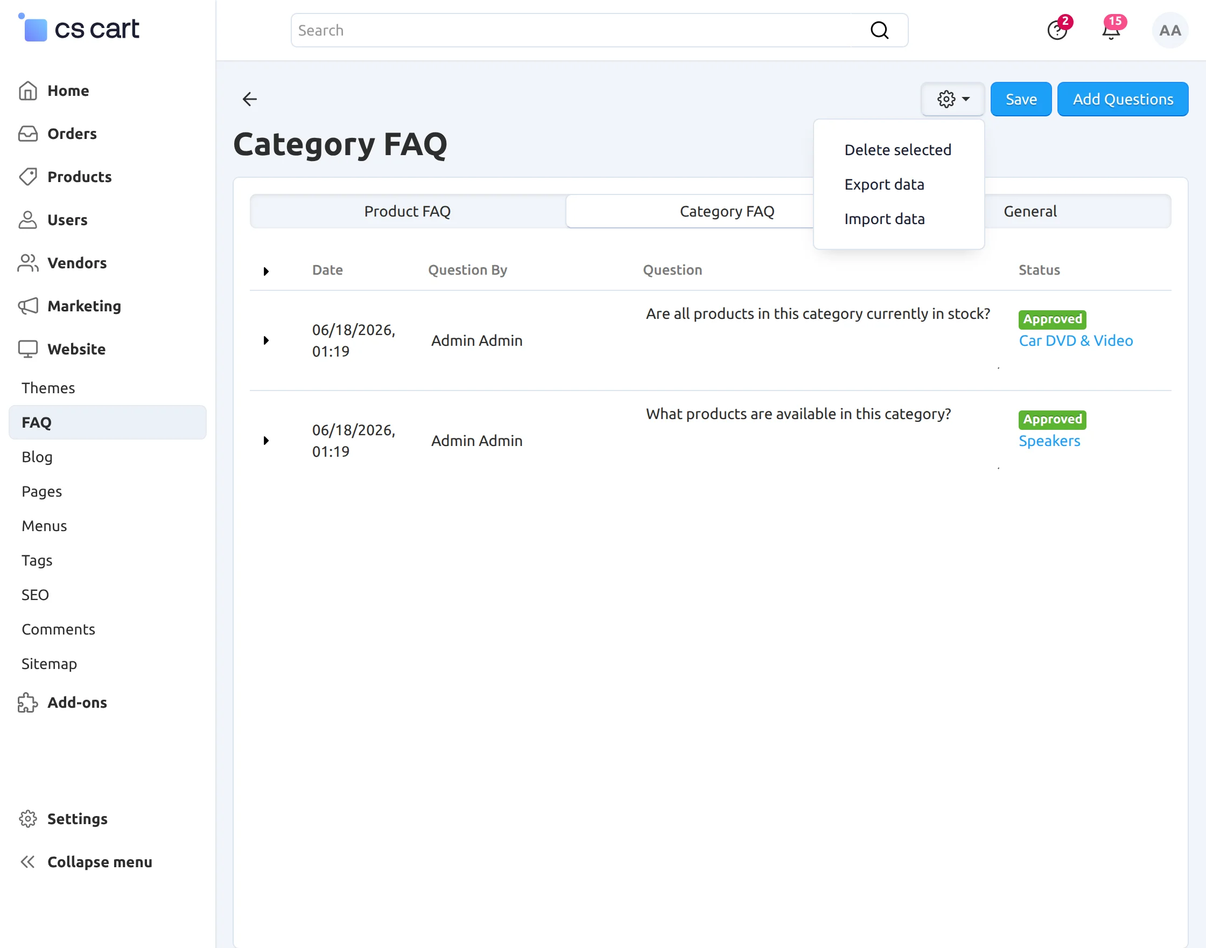1206x948 pixels.
Task: Choose Import data from the menu
Action: [x=884, y=219]
